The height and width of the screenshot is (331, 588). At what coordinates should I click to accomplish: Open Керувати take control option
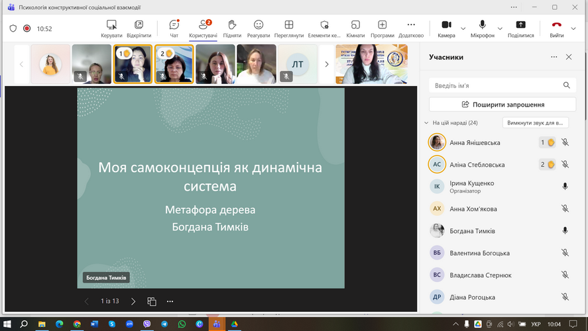click(x=111, y=28)
